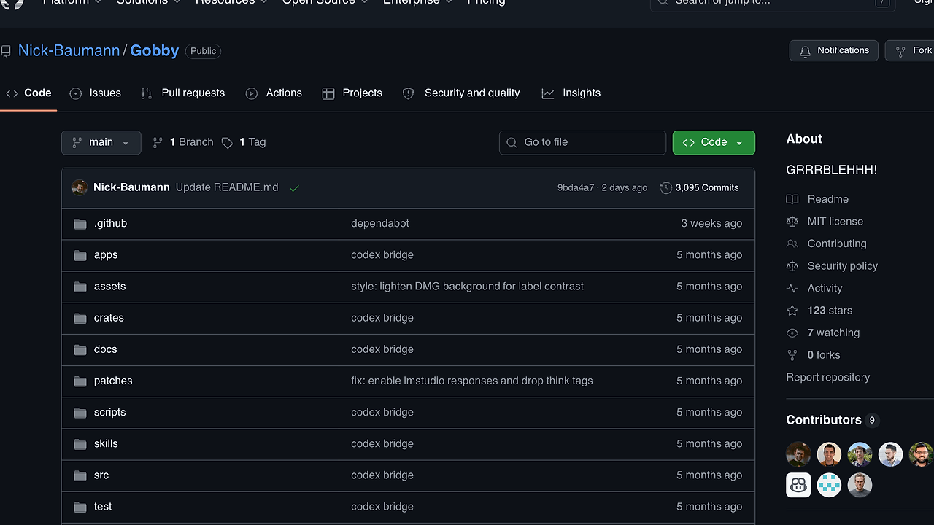Click the history clock icon beside 3,095 Commits
Viewport: 934px width, 525px height.
pyautogui.click(x=666, y=187)
